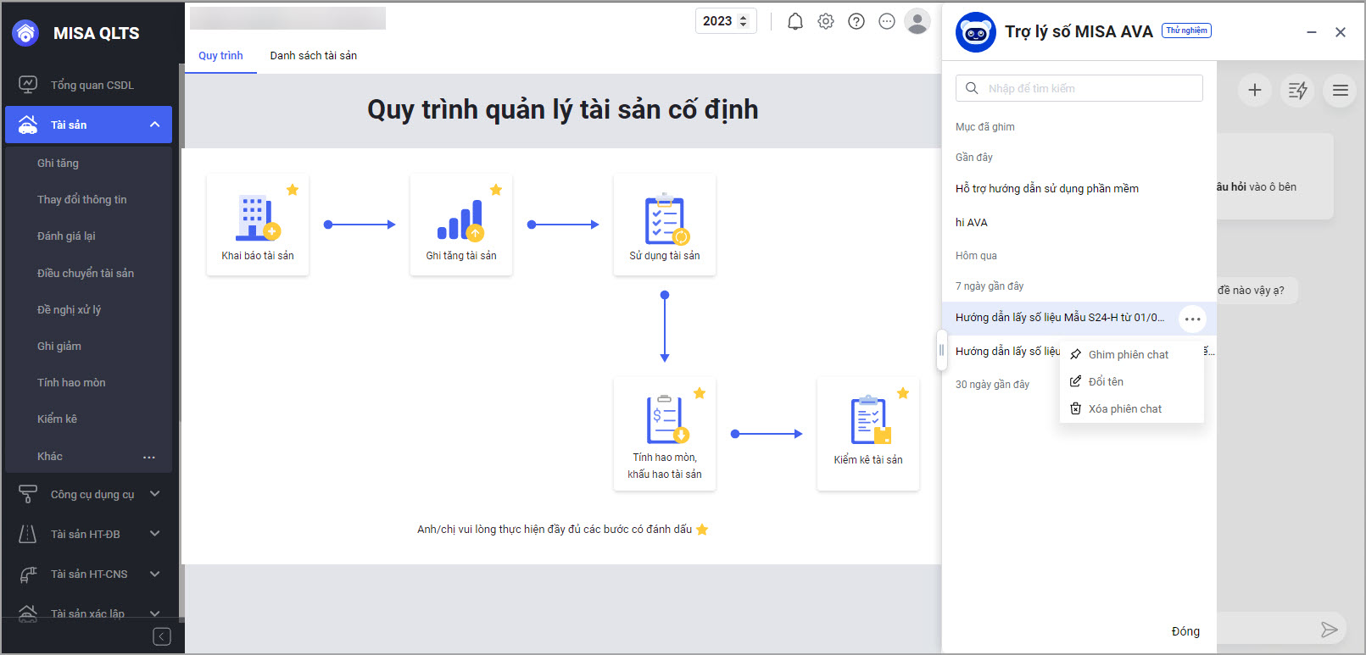This screenshot has width=1366, height=655.
Task: Minimize the MISA AVA panel
Action: click(x=1312, y=32)
